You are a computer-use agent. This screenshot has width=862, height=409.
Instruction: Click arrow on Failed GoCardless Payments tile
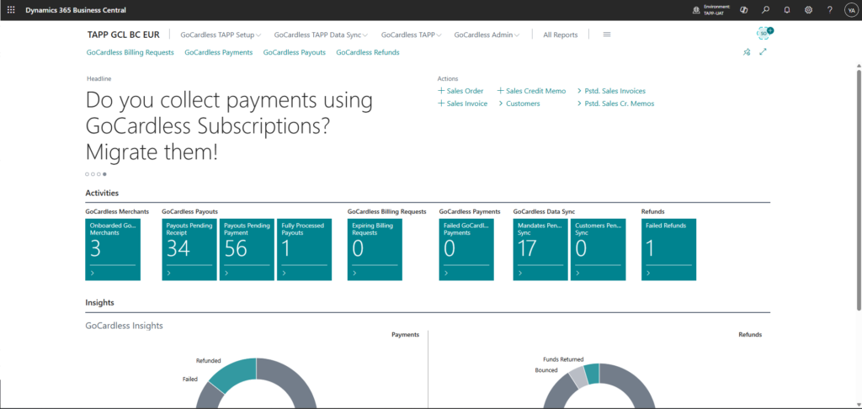tap(446, 274)
